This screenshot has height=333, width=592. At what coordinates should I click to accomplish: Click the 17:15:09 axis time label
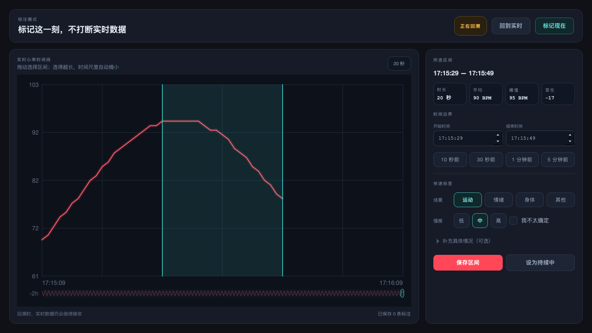54,283
